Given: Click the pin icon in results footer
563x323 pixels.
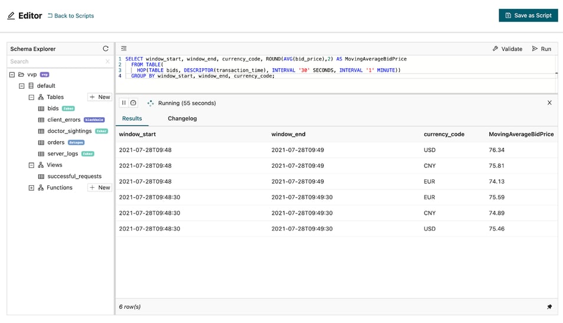Looking at the screenshot, I should point(549,307).
